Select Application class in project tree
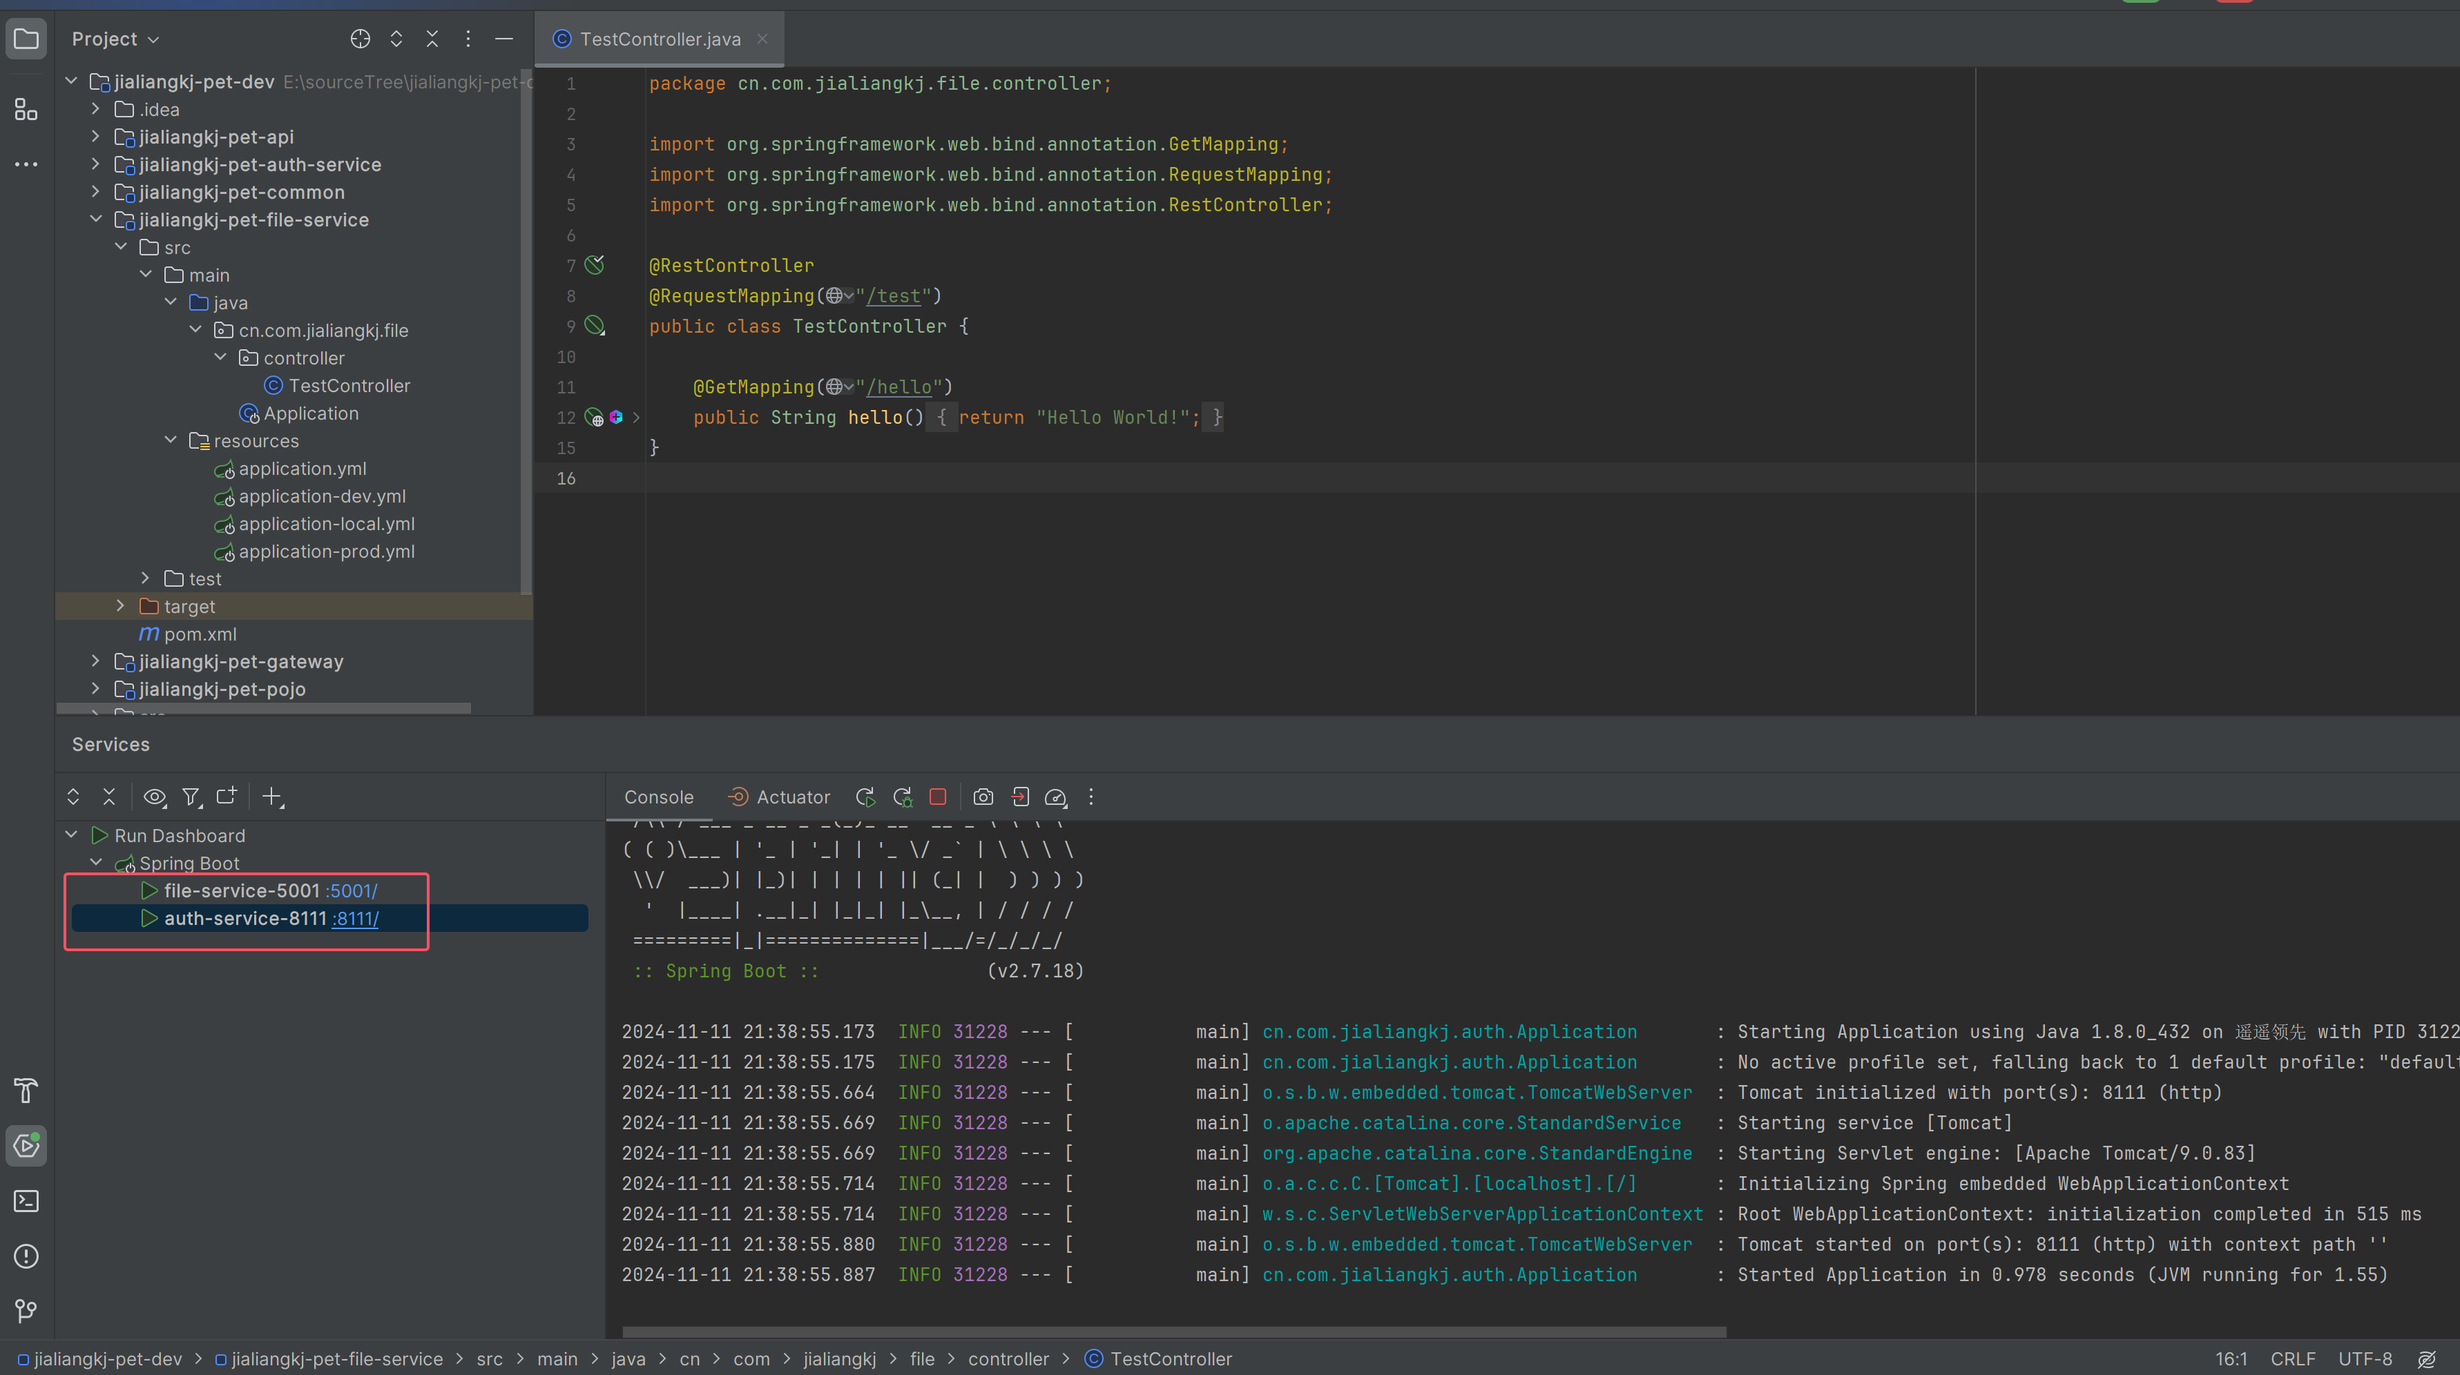 click(x=310, y=413)
